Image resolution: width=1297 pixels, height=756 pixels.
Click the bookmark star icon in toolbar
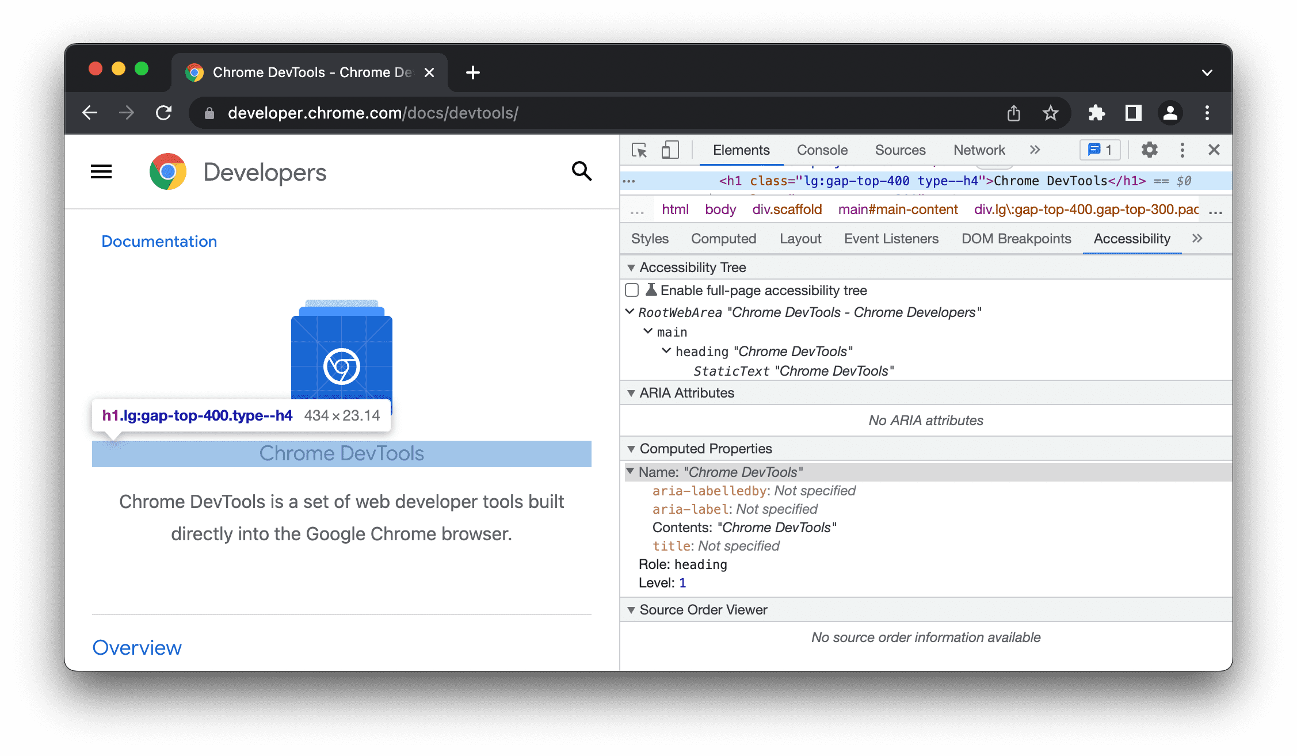(x=1050, y=112)
